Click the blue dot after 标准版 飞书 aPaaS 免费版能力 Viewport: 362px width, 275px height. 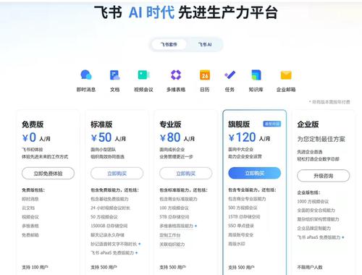pyautogui.click(x=137, y=253)
